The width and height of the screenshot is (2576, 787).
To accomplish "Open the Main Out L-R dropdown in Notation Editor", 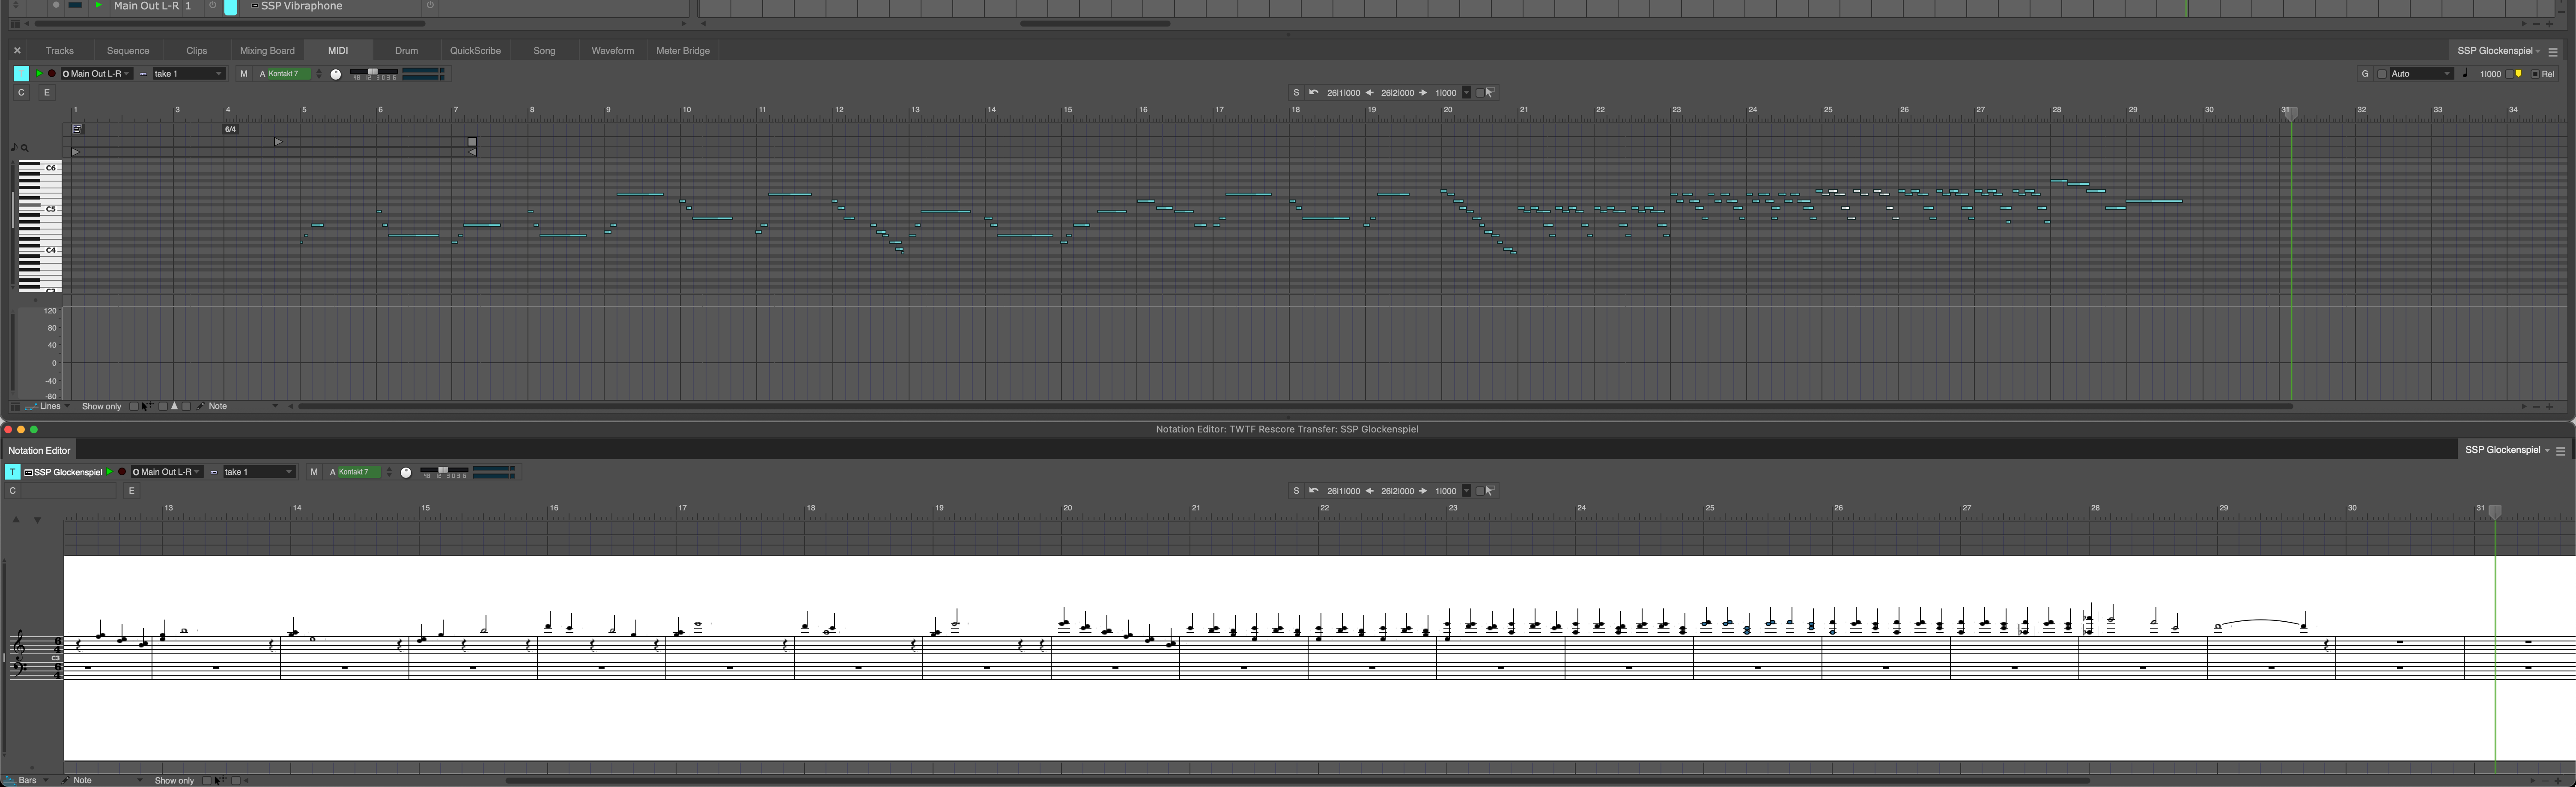I will [167, 472].
